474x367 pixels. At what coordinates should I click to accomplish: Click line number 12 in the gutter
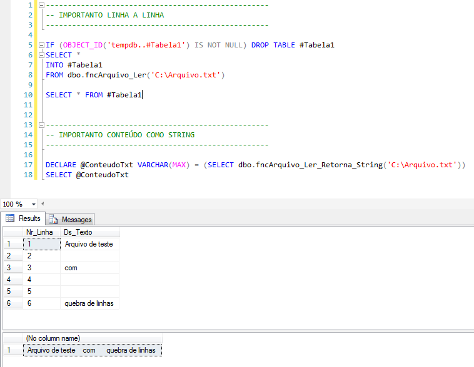pyautogui.click(x=28, y=115)
